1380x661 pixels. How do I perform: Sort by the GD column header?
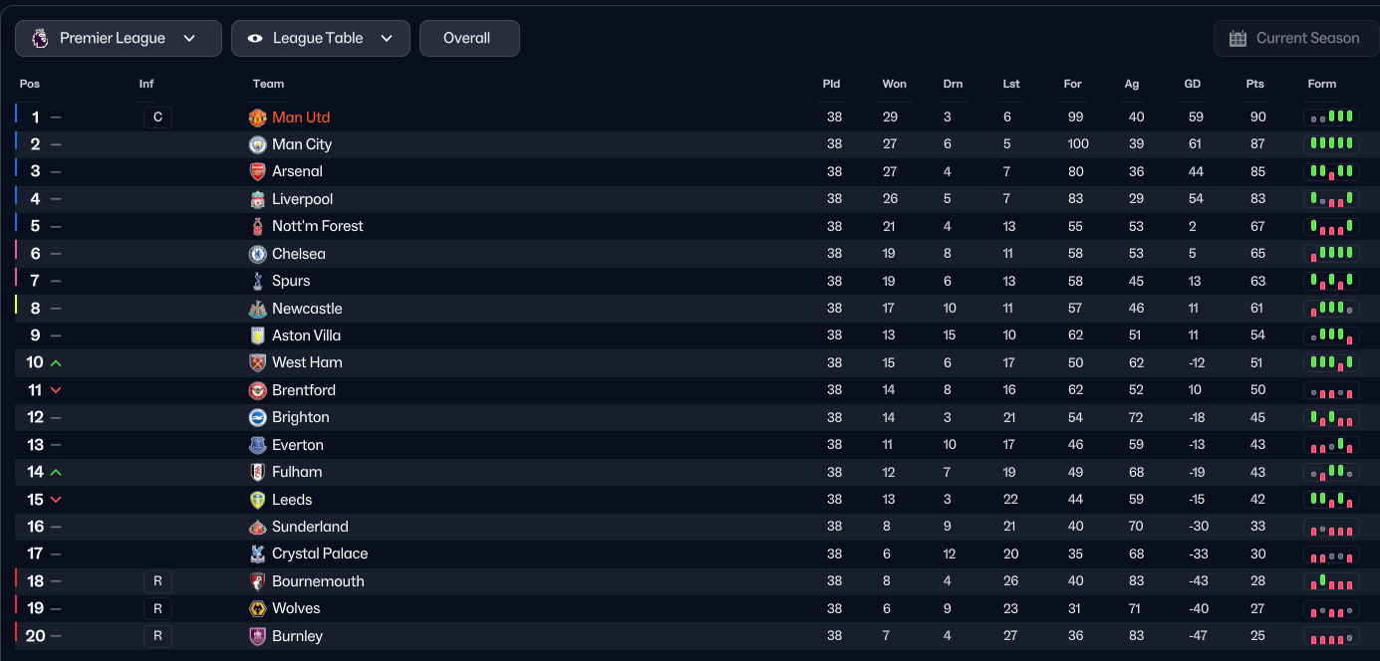click(1192, 84)
